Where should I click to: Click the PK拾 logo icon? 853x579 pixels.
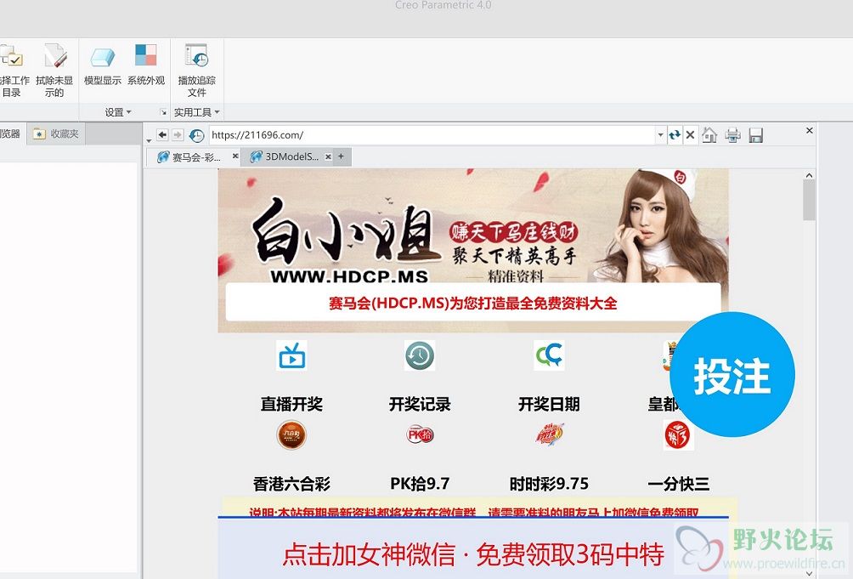tap(420, 434)
